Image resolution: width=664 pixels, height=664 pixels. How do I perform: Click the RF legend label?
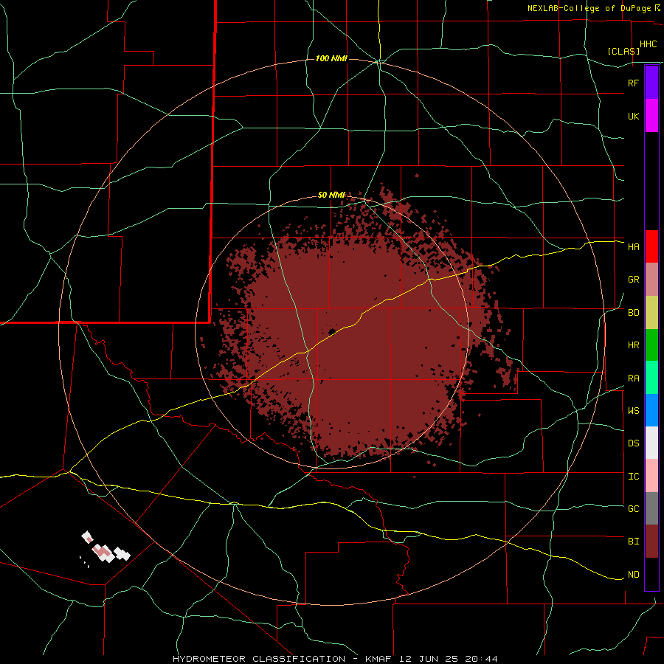(x=633, y=83)
